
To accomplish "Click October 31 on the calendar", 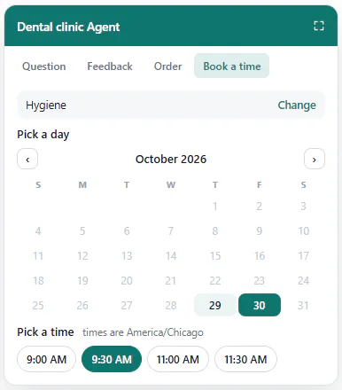I will pyautogui.click(x=303, y=305).
